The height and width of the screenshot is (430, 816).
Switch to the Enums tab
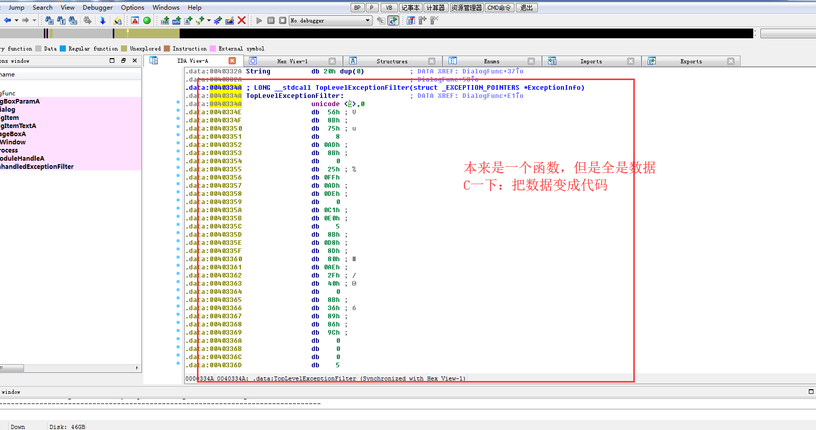click(491, 61)
